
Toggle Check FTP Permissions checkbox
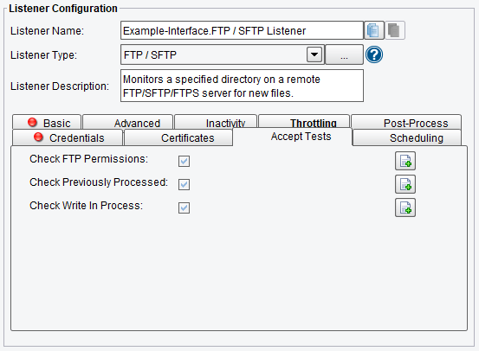(x=184, y=161)
